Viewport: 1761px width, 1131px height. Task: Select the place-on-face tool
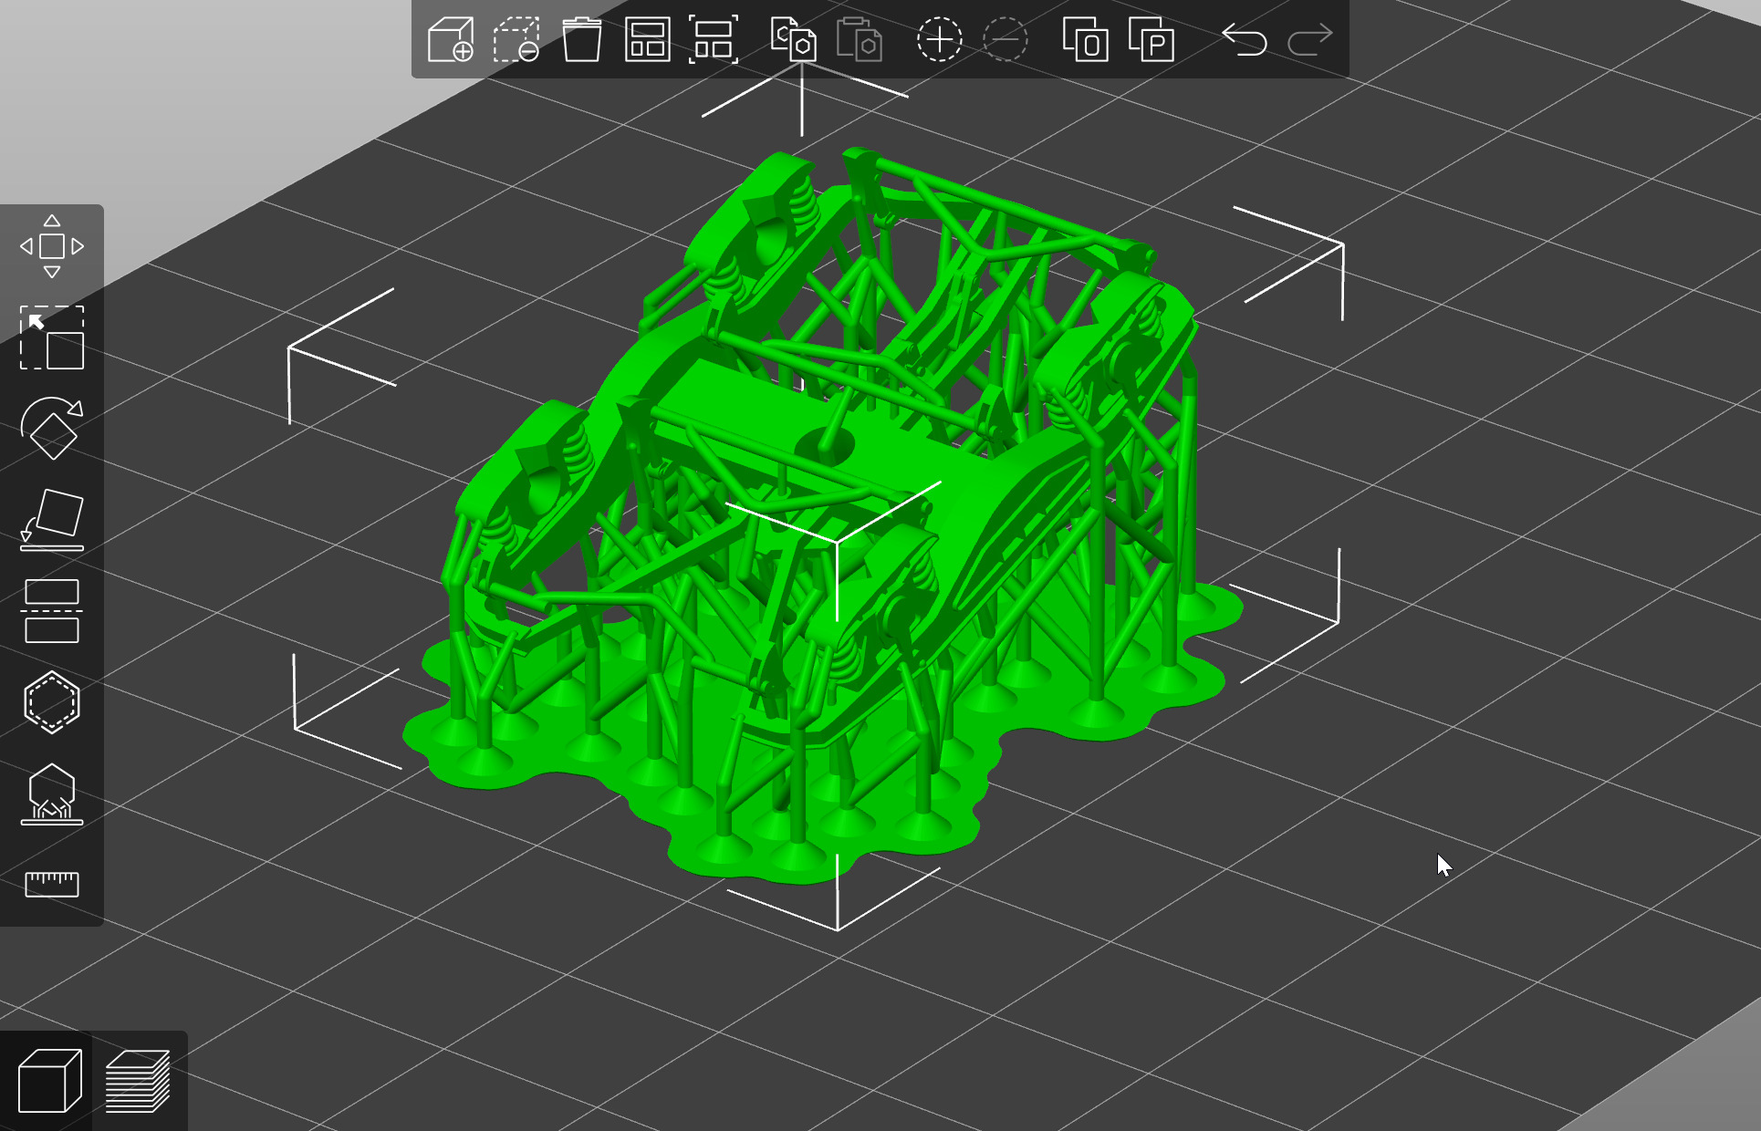coord(52,520)
